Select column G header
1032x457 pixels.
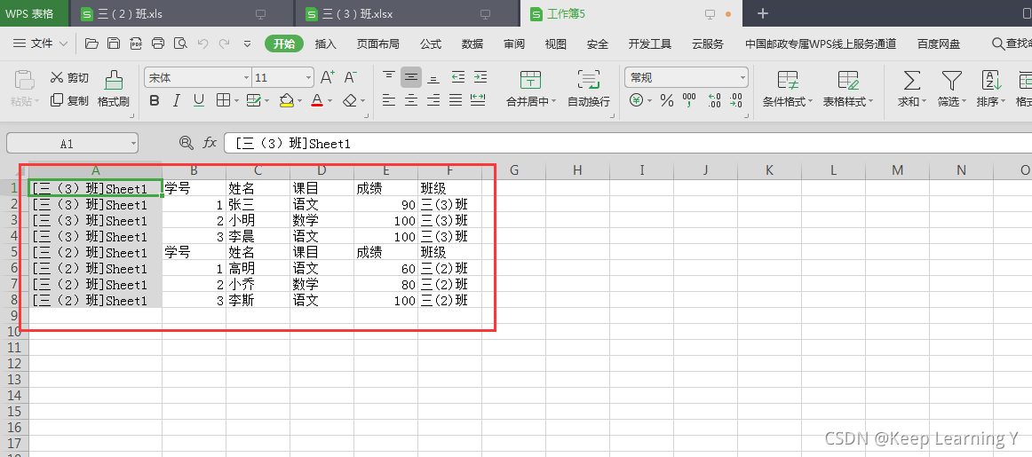pyautogui.click(x=514, y=170)
